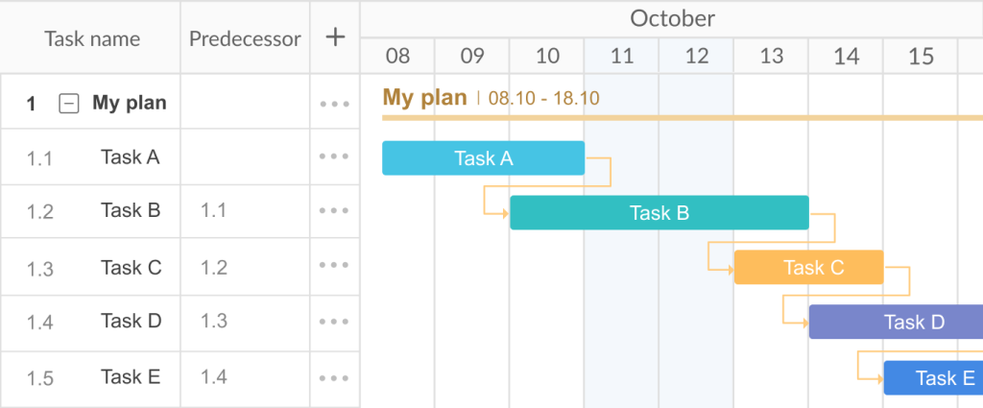
Task: Select the teal Task B bar
Action: (x=659, y=213)
